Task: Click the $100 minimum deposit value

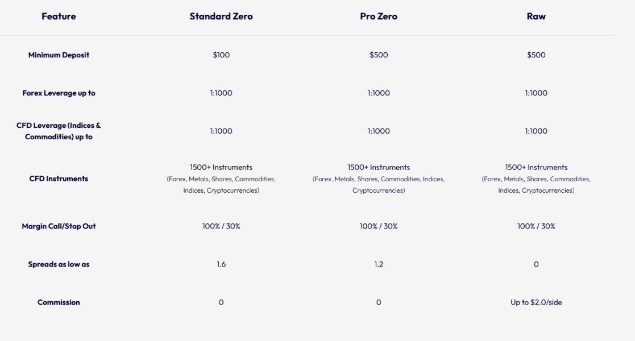Action: [221, 55]
